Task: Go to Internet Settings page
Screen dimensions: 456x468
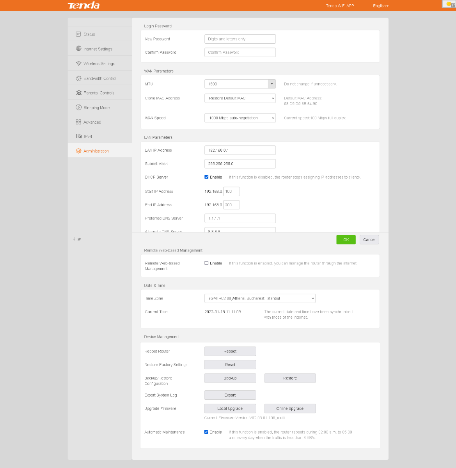Action: coord(100,49)
